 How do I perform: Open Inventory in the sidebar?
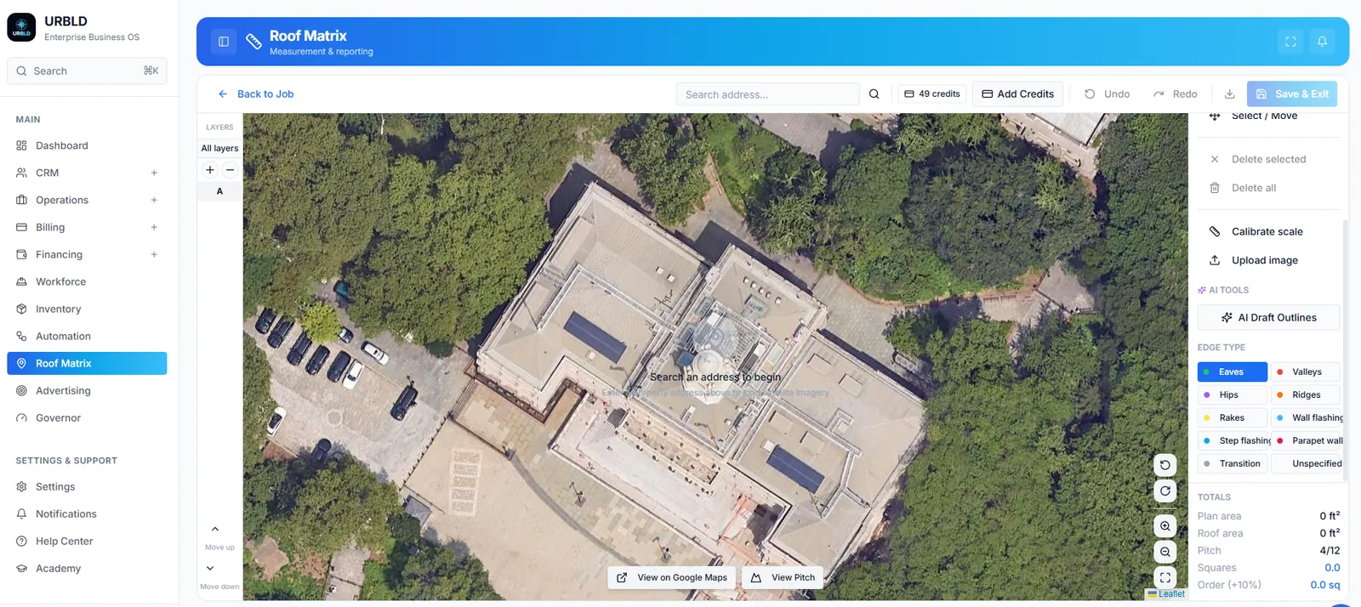click(x=87, y=309)
